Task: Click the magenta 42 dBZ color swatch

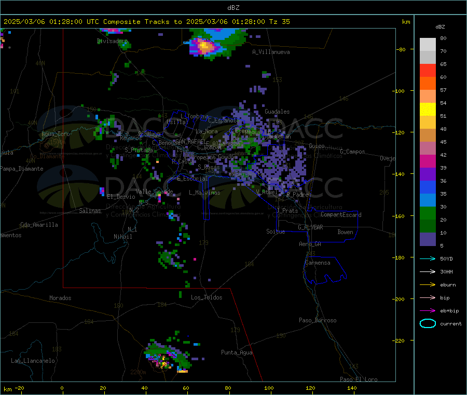Action: (428, 161)
